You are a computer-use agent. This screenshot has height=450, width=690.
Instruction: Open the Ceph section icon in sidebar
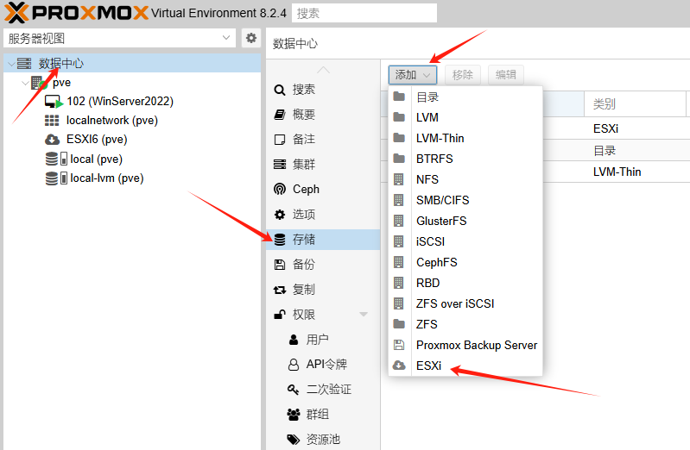point(279,190)
